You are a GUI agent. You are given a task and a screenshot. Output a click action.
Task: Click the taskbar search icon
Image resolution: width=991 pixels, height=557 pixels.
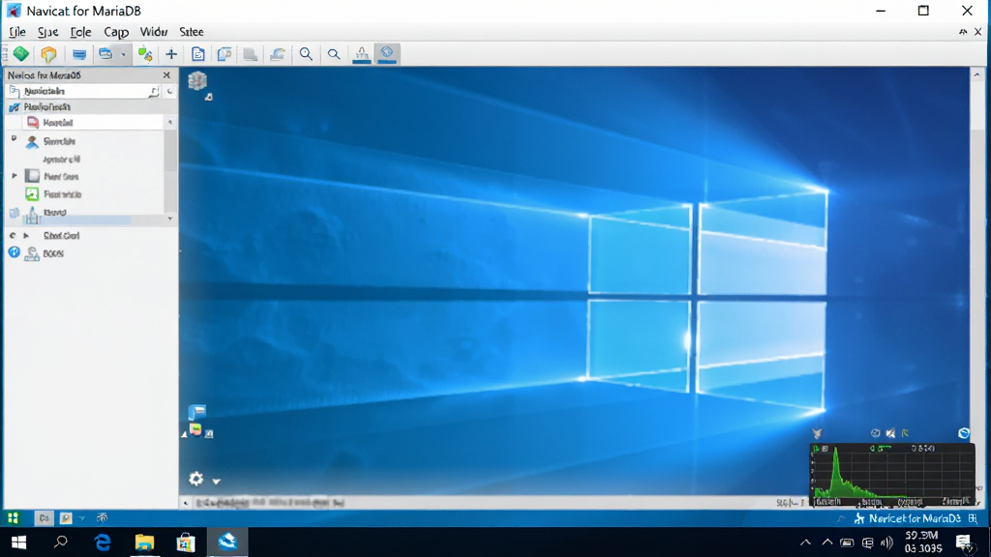pos(61,542)
